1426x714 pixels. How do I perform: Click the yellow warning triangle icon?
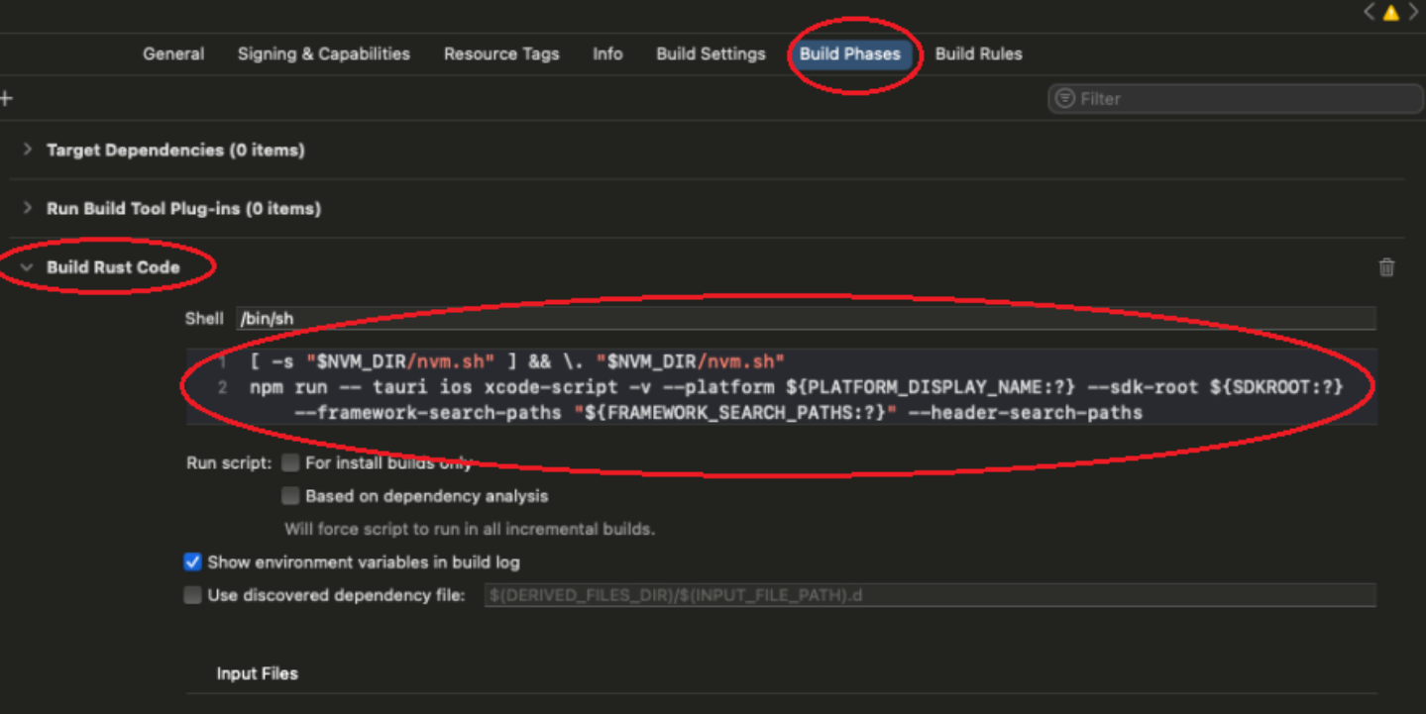(x=1390, y=13)
